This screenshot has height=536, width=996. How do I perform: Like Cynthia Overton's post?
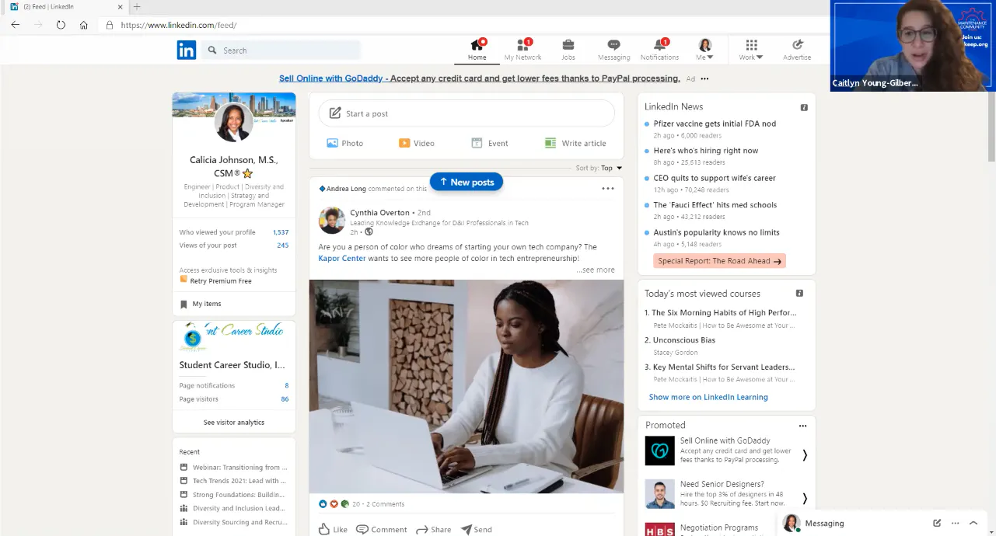[333, 529]
